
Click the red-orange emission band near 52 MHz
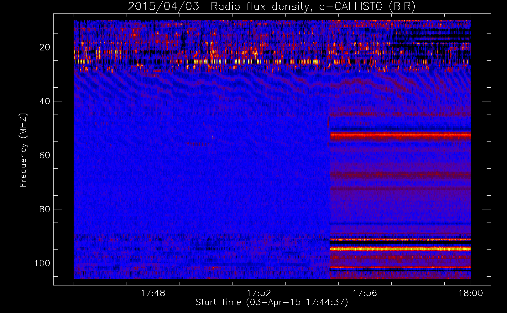tap(400, 135)
